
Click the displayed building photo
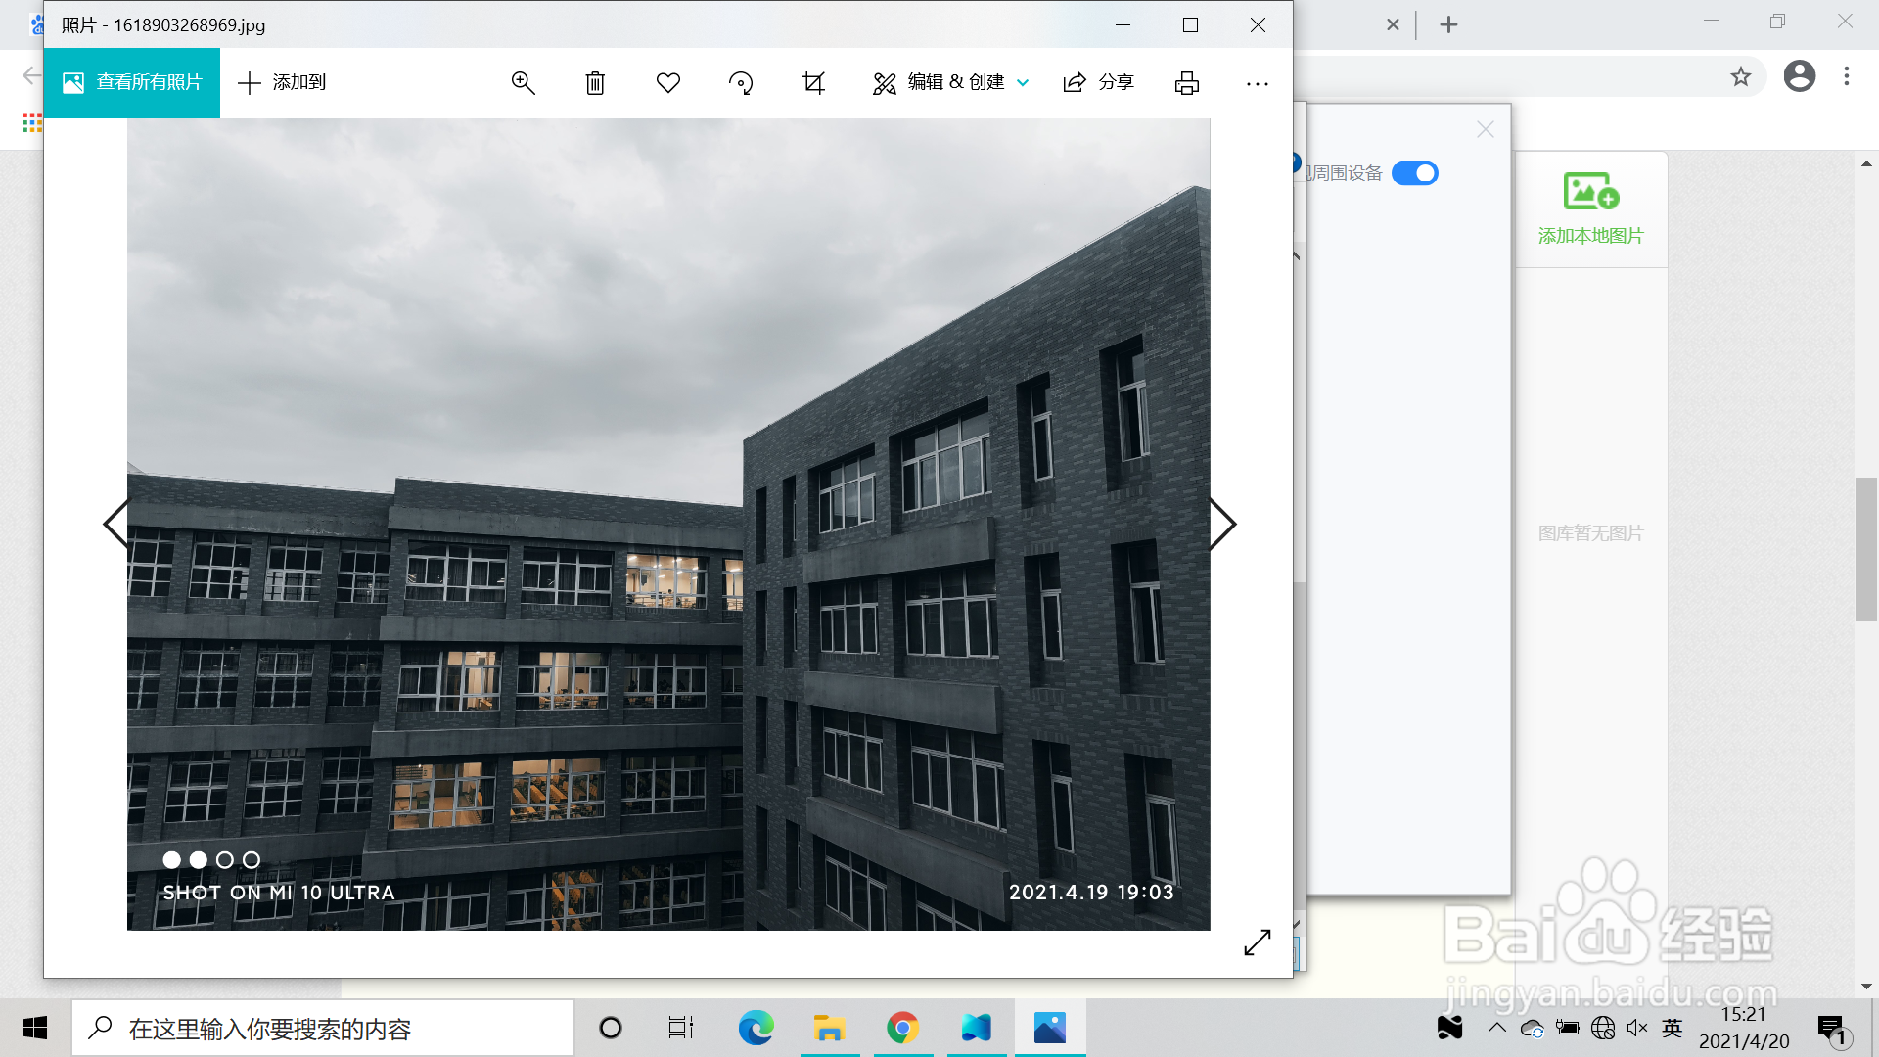pos(668,525)
